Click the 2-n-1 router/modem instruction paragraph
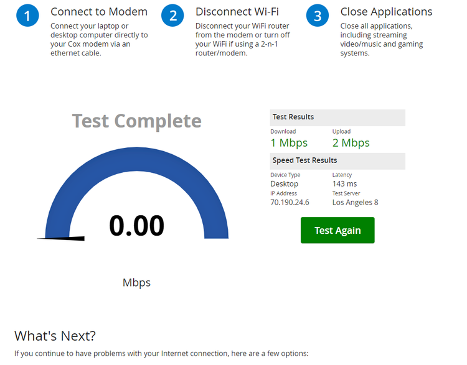Screen dimensions: 467x365 tap(242, 40)
